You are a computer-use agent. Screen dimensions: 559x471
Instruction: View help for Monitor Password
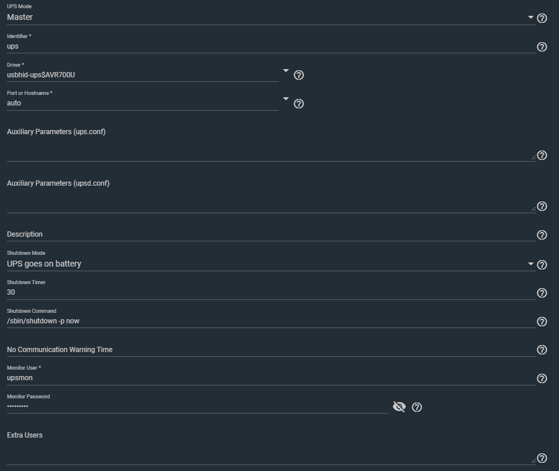click(x=417, y=407)
